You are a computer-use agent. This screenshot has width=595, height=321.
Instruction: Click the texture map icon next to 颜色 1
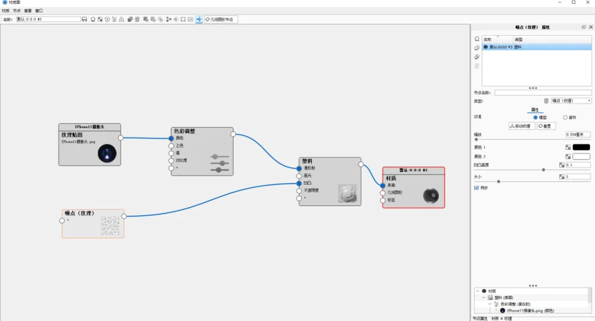pos(567,147)
